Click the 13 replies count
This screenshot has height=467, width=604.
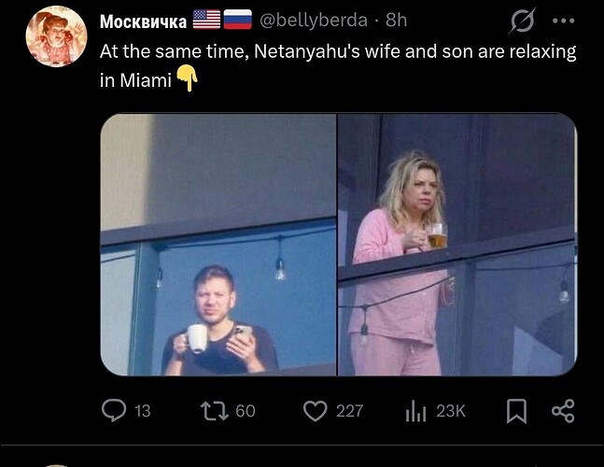[x=142, y=409]
